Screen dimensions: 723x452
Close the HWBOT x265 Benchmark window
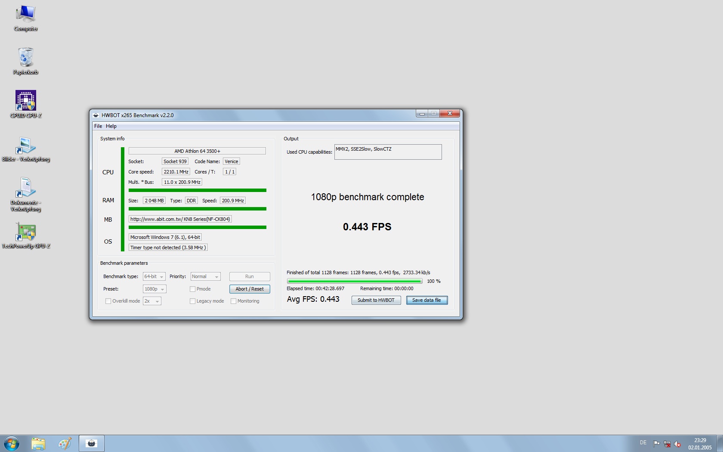tap(450, 114)
